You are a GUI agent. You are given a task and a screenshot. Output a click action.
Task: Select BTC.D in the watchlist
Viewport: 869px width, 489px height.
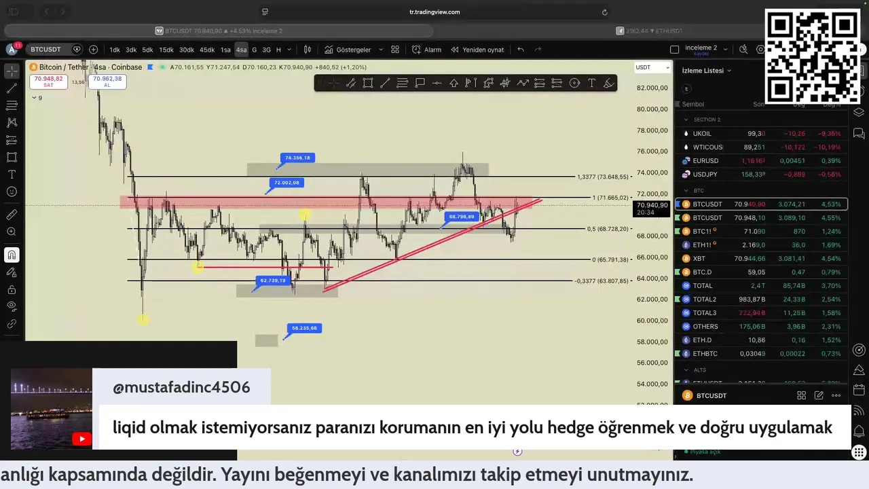[x=761, y=272]
